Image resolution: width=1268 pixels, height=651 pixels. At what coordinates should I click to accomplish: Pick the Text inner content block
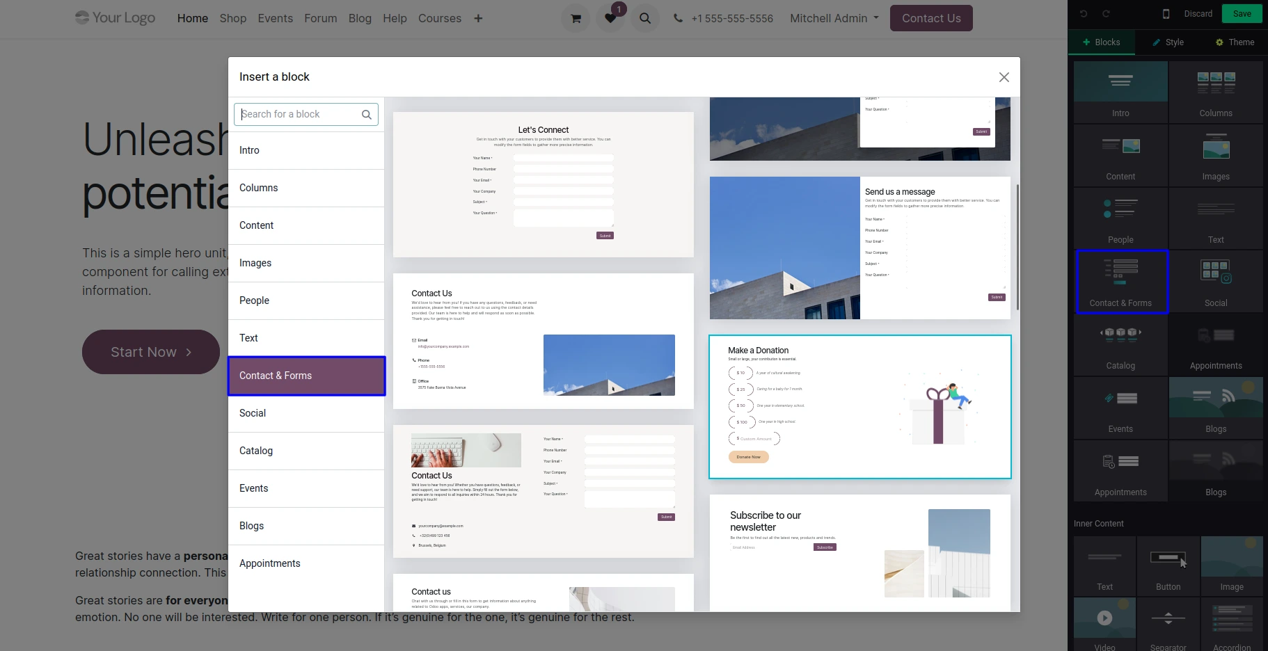pyautogui.click(x=1104, y=566)
